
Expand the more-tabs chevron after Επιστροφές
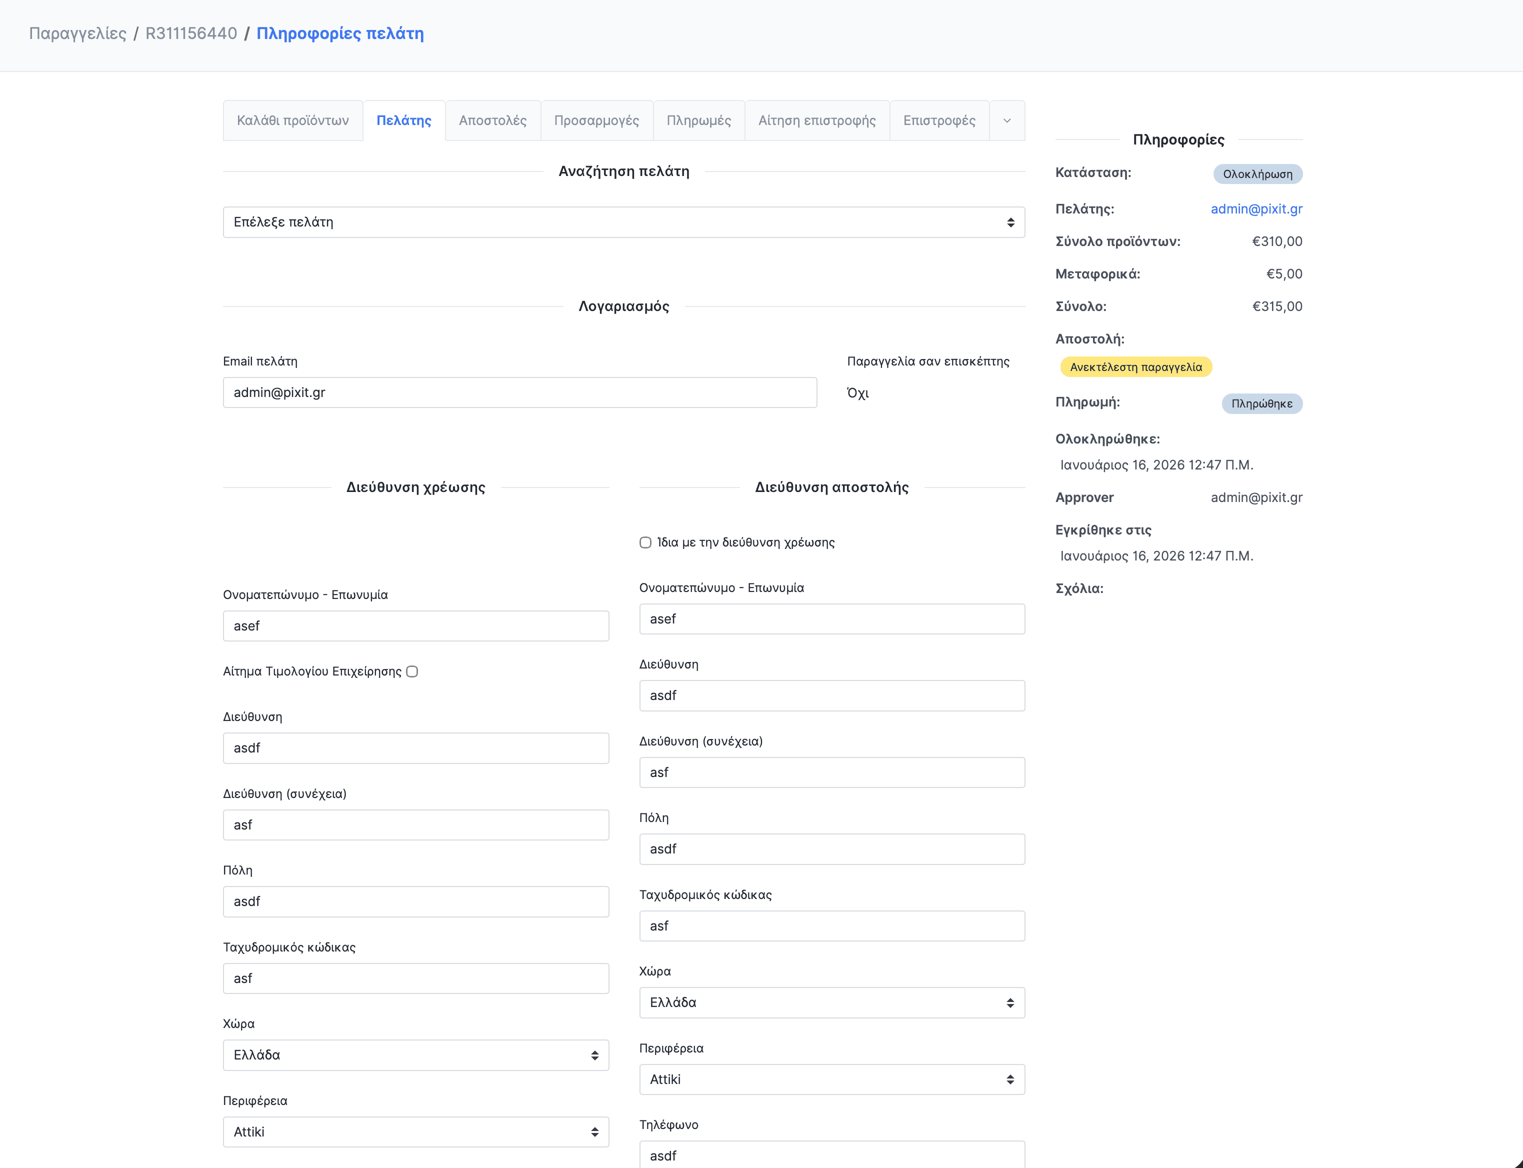(1006, 120)
